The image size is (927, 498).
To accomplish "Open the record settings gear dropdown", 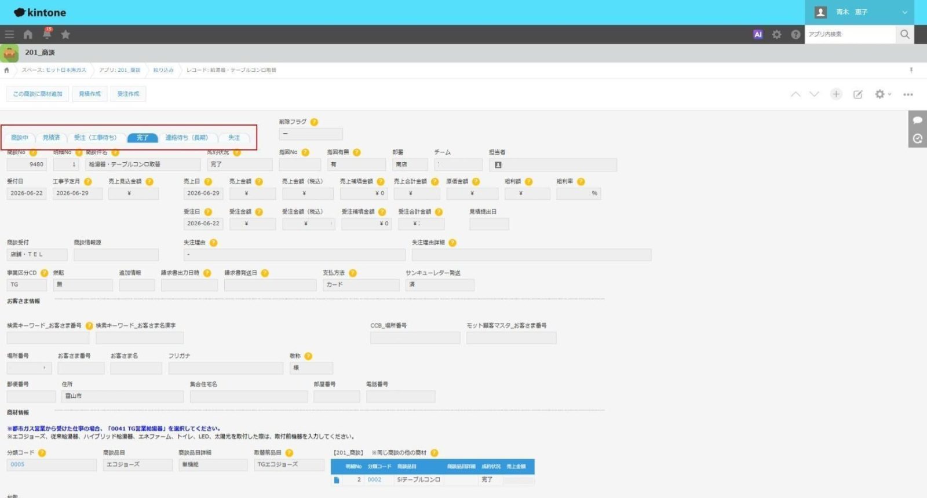I will 883,94.
